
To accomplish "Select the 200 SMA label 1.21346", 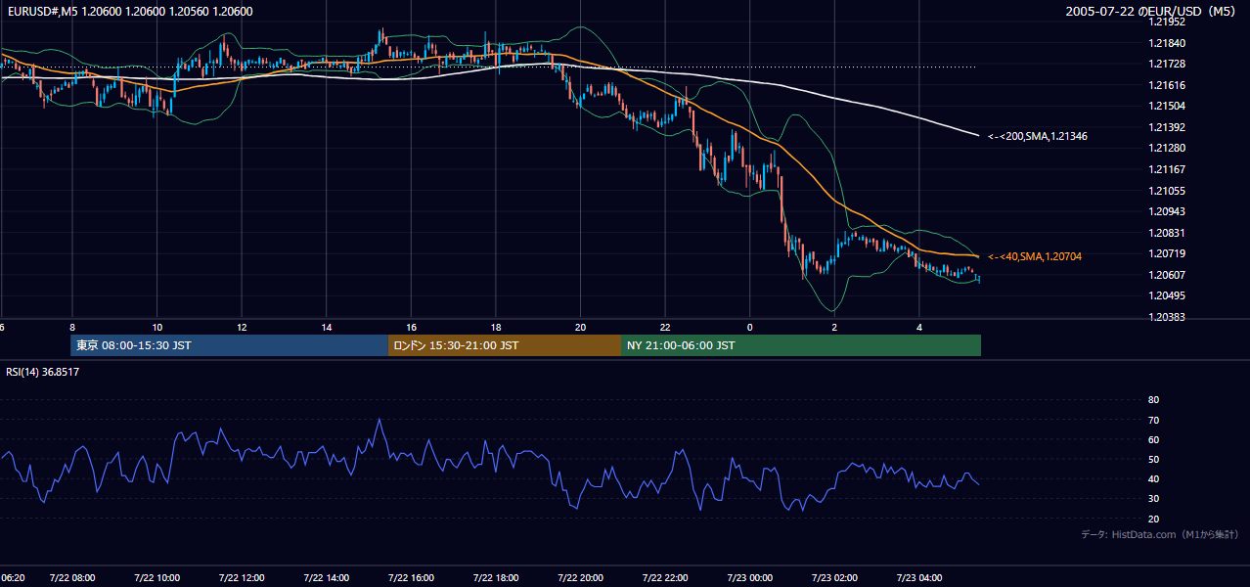I will [1038, 136].
